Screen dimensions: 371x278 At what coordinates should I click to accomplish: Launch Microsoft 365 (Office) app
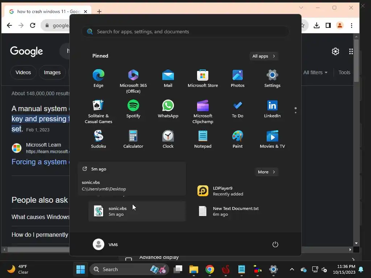click(133, 81)
